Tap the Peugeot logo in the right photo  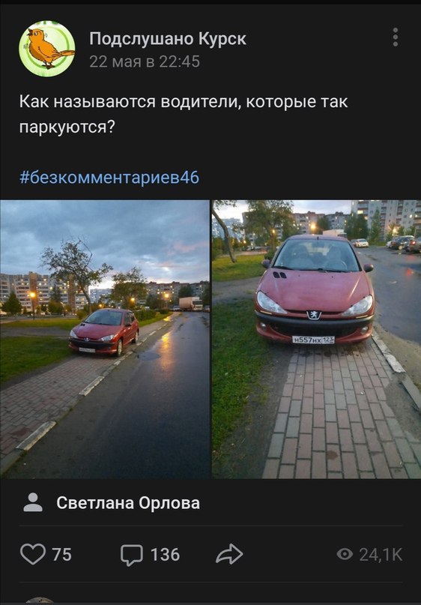pos(314,315)
